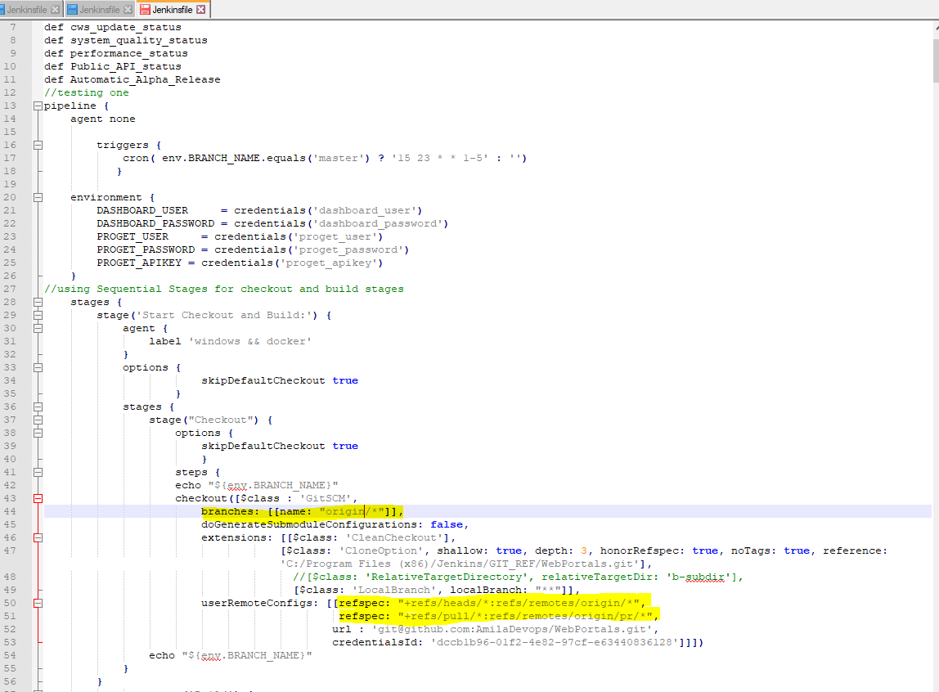Click the PROGET_USER variable name
The image size is (939, 692).
(133, 237)
